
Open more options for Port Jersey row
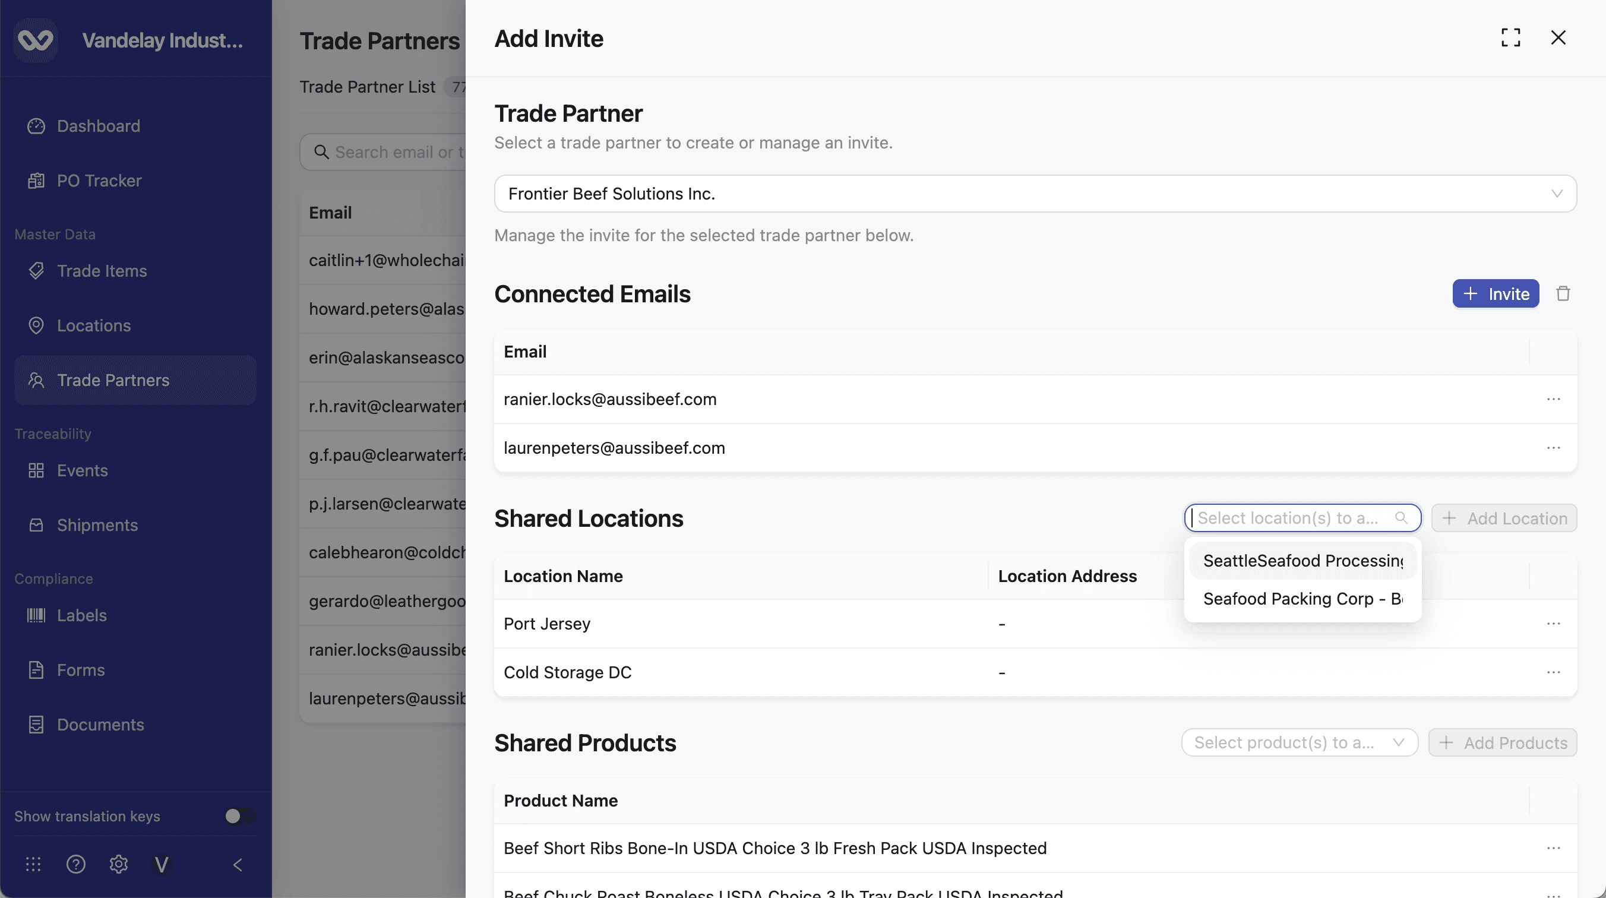point(1553,624)
